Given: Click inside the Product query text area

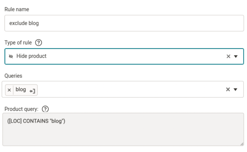Looking at the screenshot, I should 123,130.
